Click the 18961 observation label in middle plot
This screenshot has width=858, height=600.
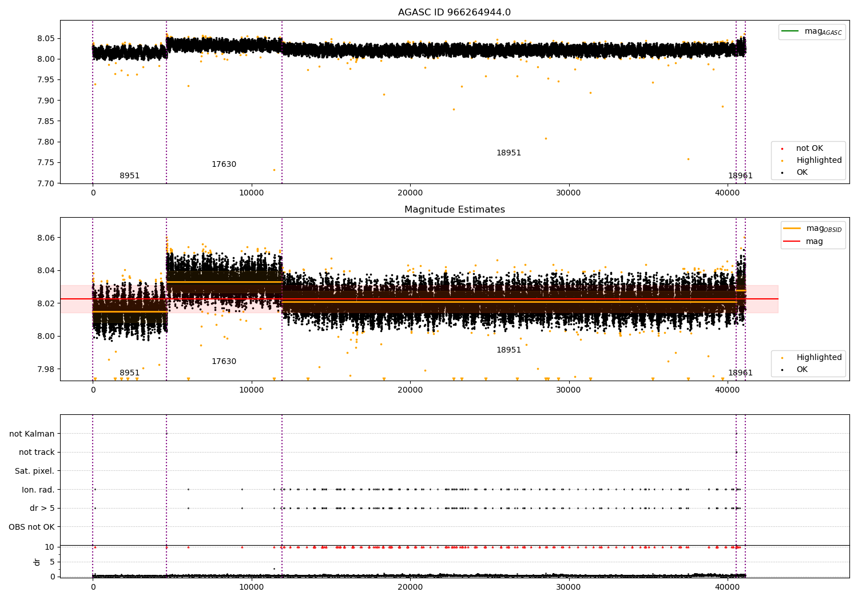(x=740, y=373)
